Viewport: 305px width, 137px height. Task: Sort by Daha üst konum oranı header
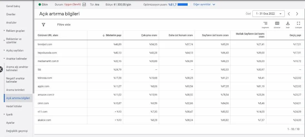point(181,35)
